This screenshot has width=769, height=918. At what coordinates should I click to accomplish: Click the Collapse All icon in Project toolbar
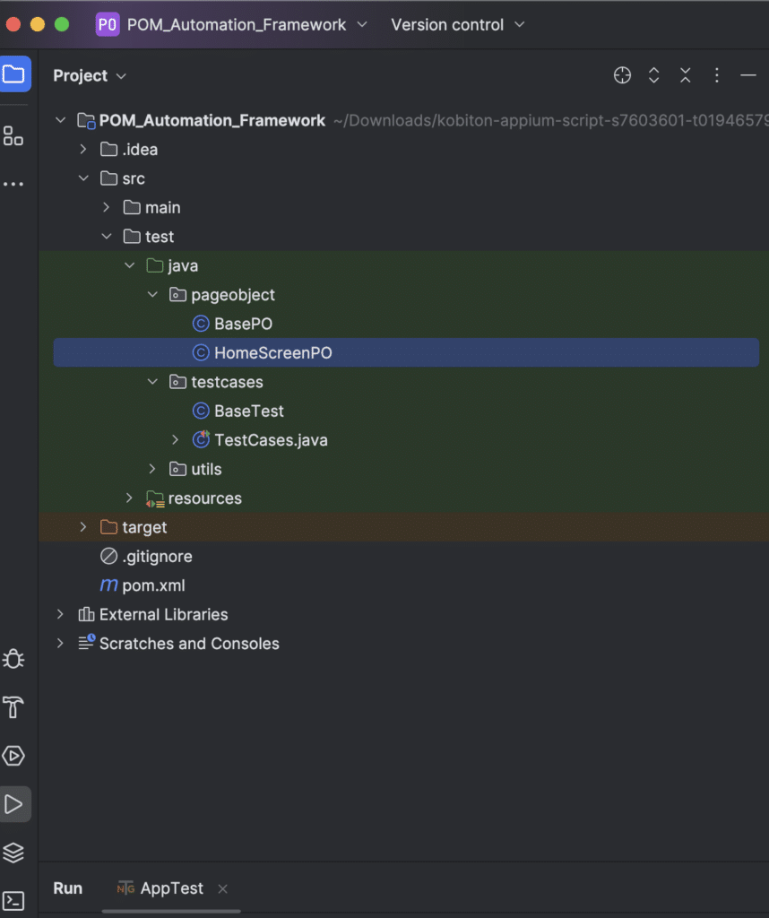pyautogui.click(x=685, y=75)
